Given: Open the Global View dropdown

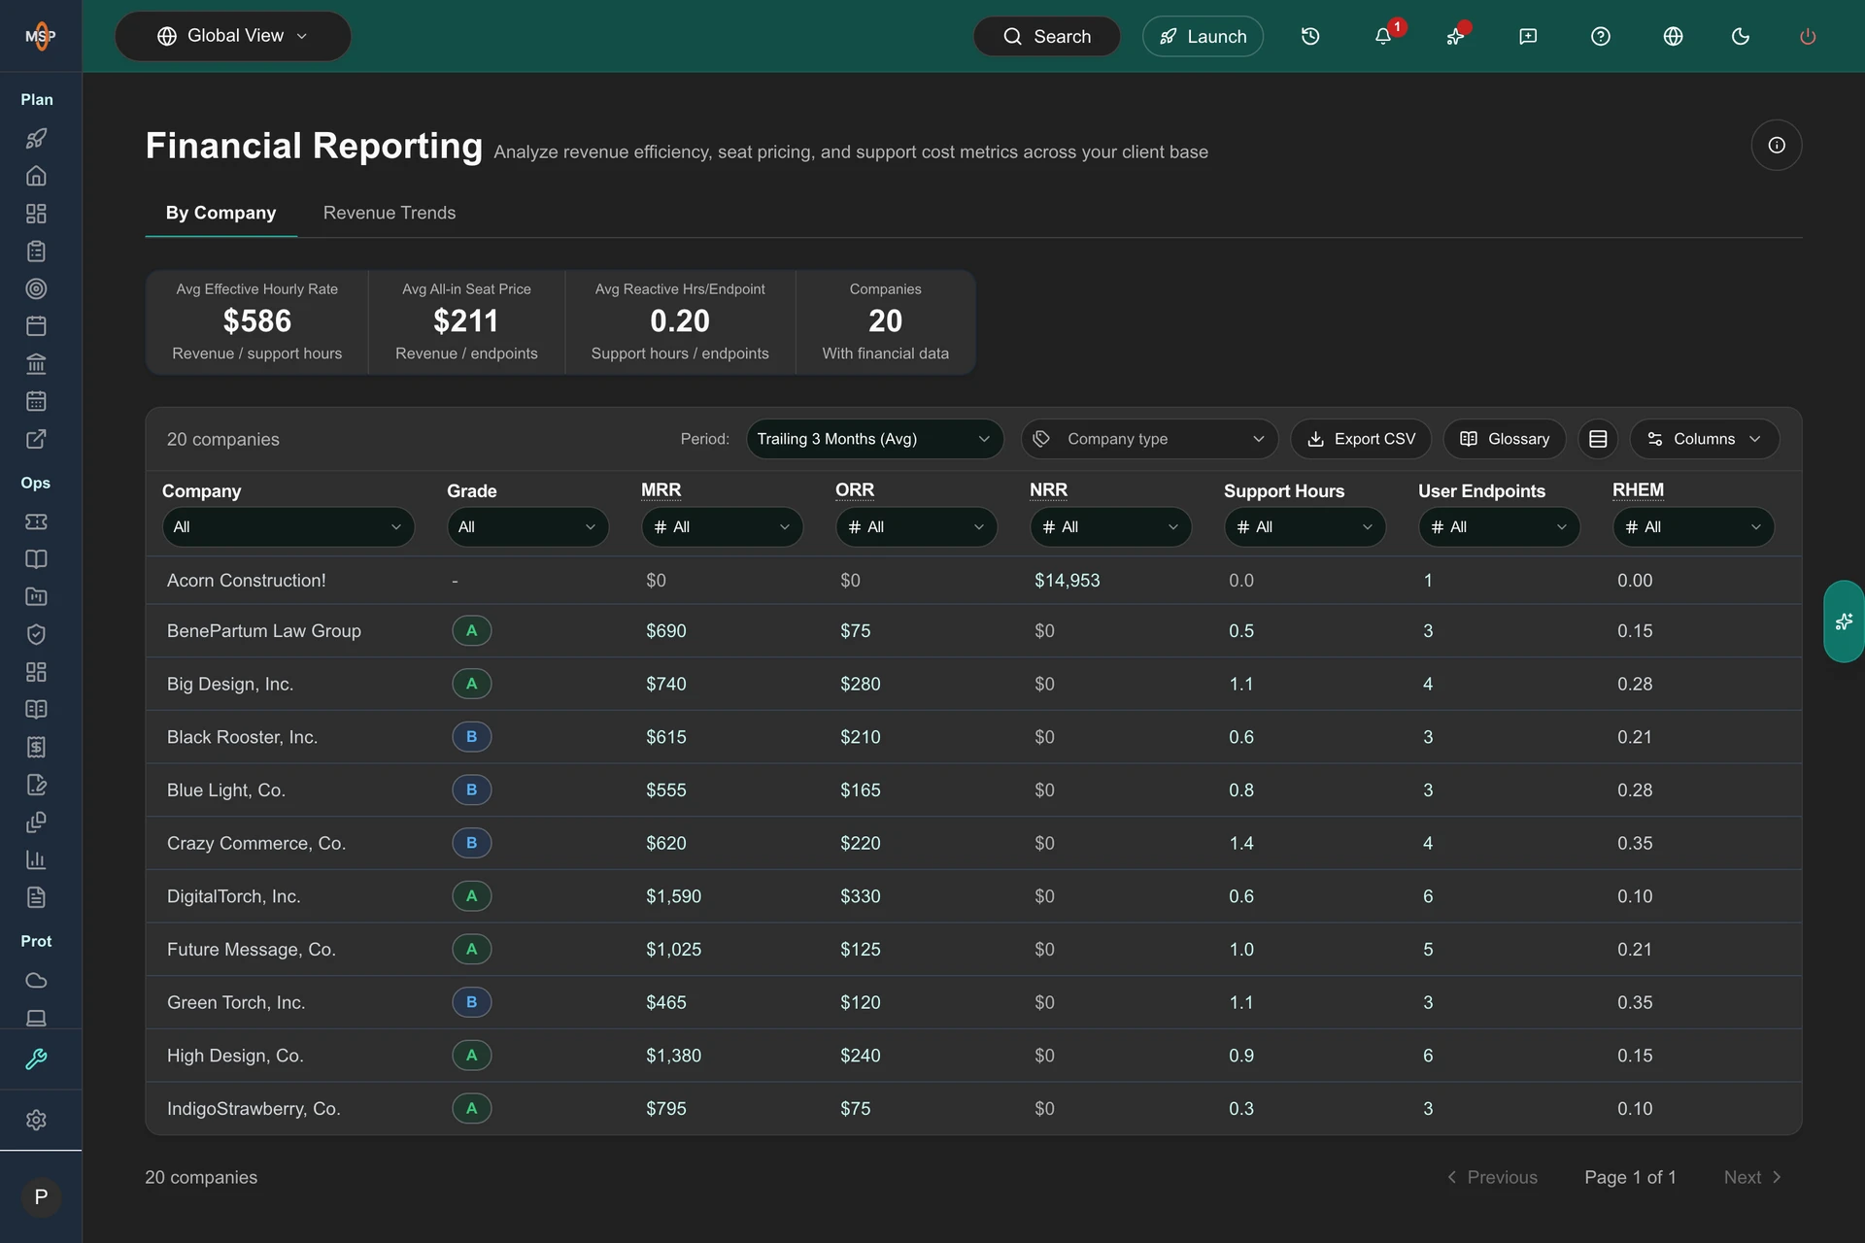Looking at the screenshot, I should [233, 36].
